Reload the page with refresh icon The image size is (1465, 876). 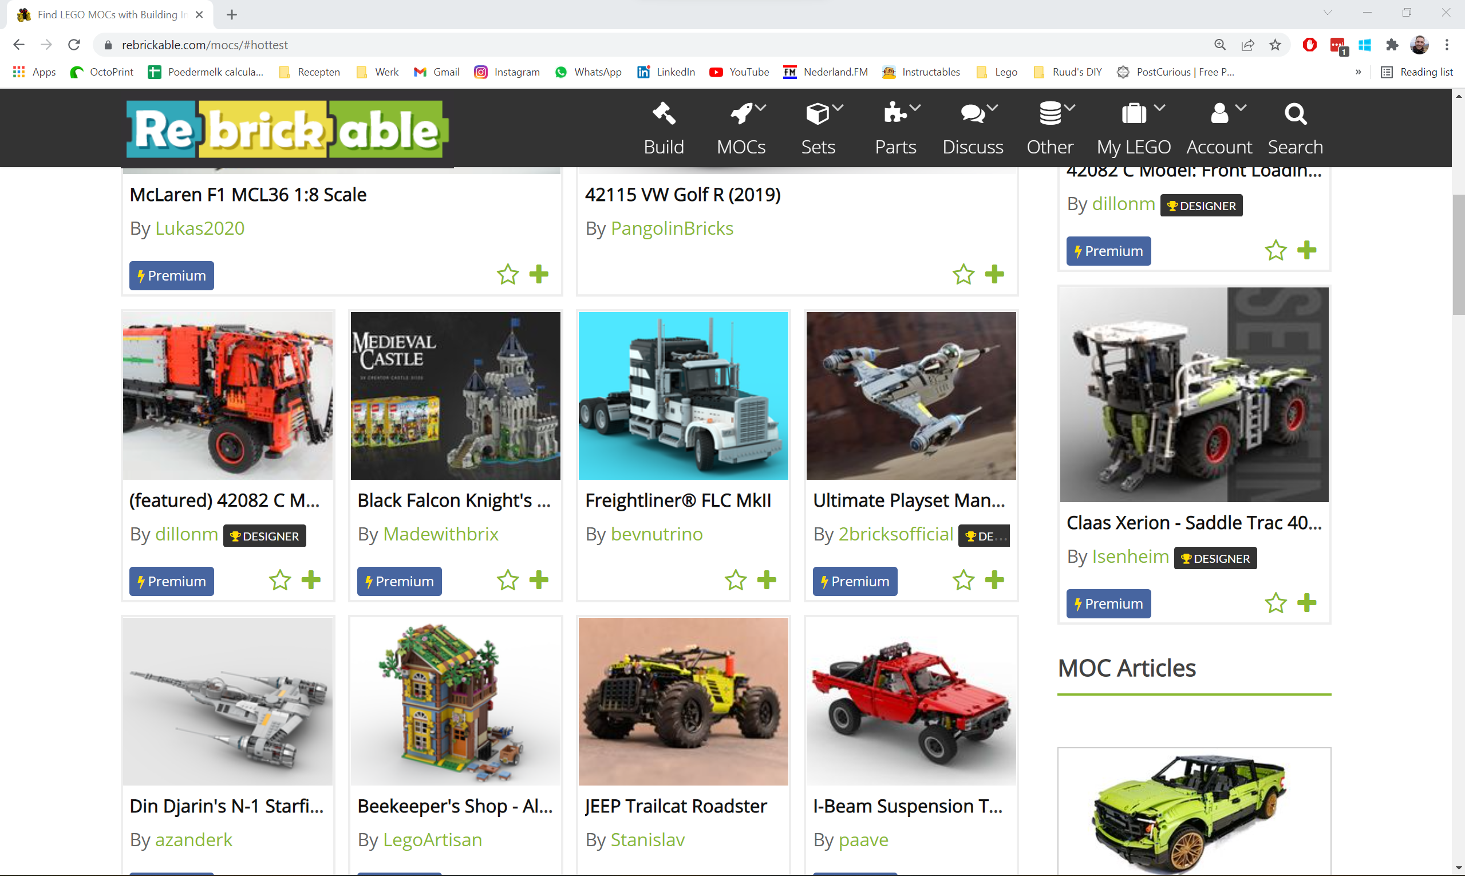point(74,45)
